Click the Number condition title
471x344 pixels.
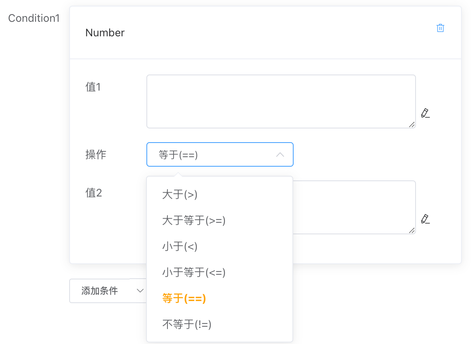105,33
